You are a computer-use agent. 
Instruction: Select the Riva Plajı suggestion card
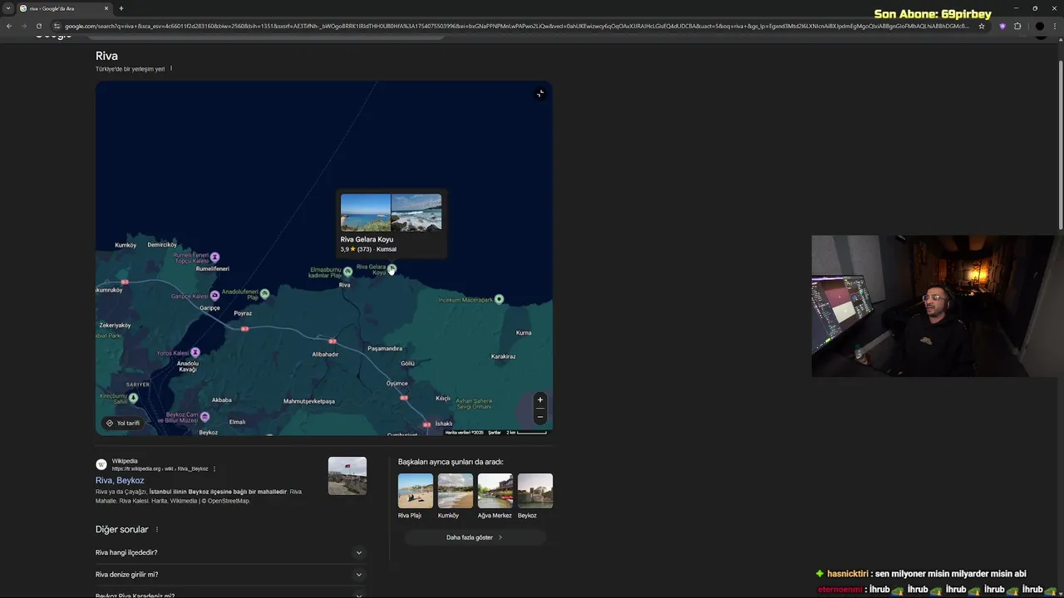tap(416, 496)
